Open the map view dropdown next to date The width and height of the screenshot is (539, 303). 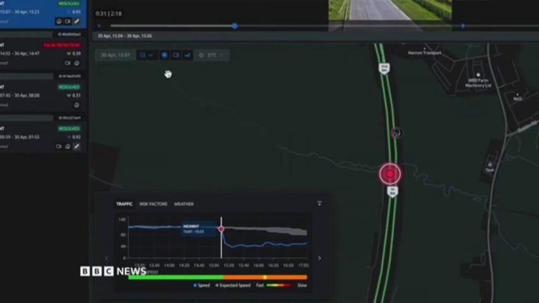146,55
